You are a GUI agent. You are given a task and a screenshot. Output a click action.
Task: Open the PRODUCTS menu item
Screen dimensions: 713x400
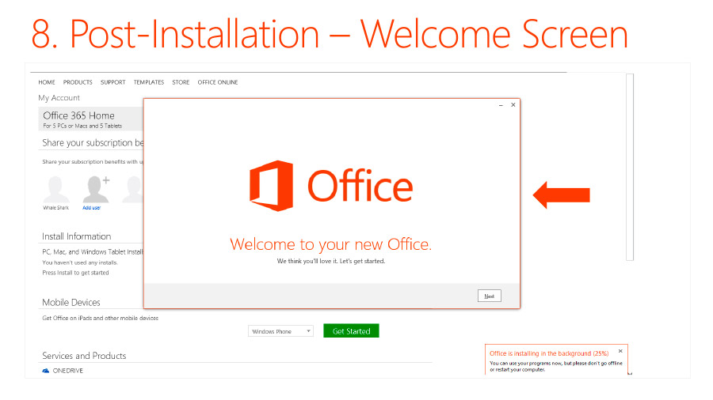point(78,82)
